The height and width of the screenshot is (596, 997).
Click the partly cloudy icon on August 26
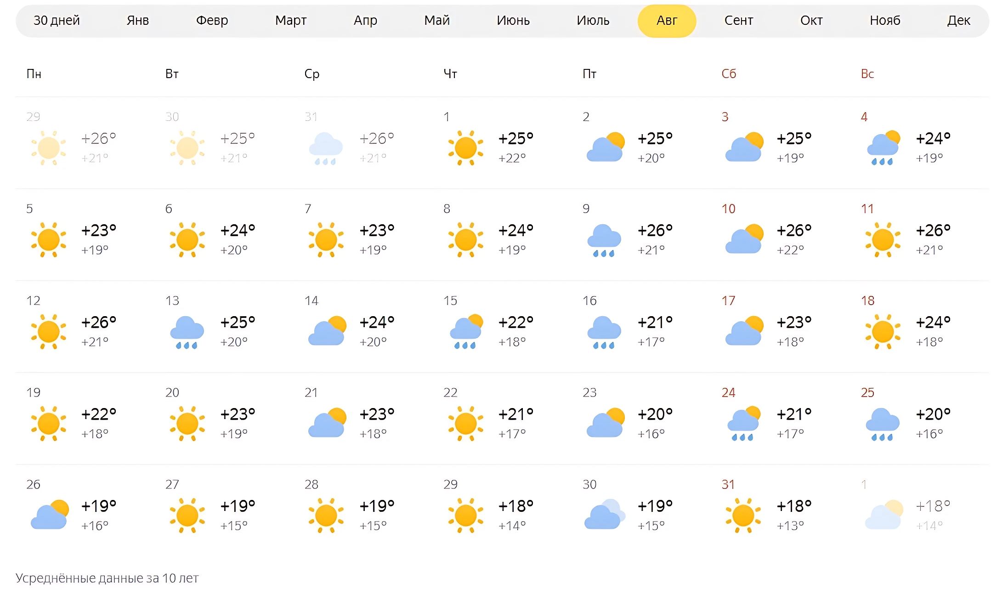50,515
